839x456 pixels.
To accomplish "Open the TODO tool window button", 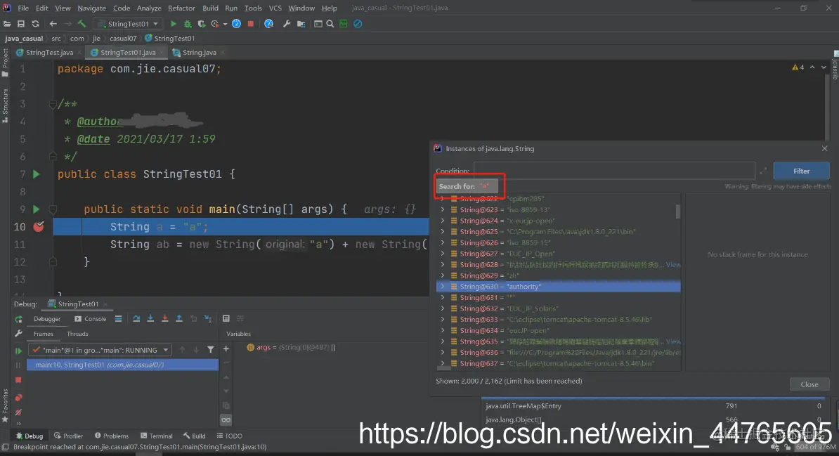I will click(x=230, y=436).
